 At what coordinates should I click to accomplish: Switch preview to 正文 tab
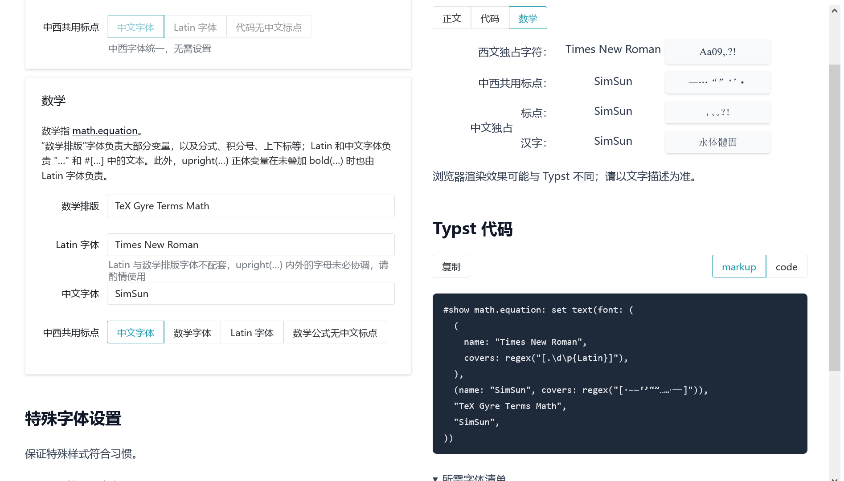451,18
